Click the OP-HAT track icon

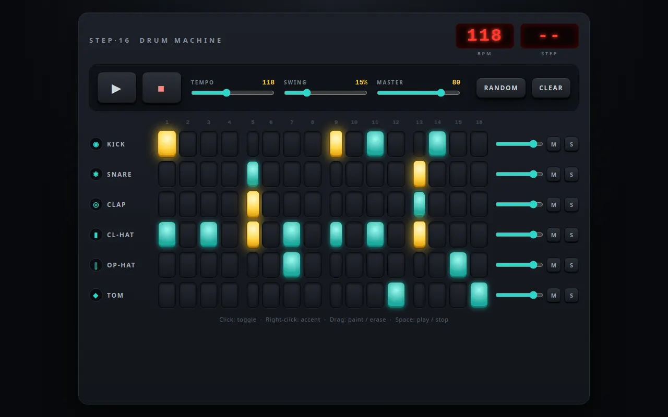tap(96, 265)
